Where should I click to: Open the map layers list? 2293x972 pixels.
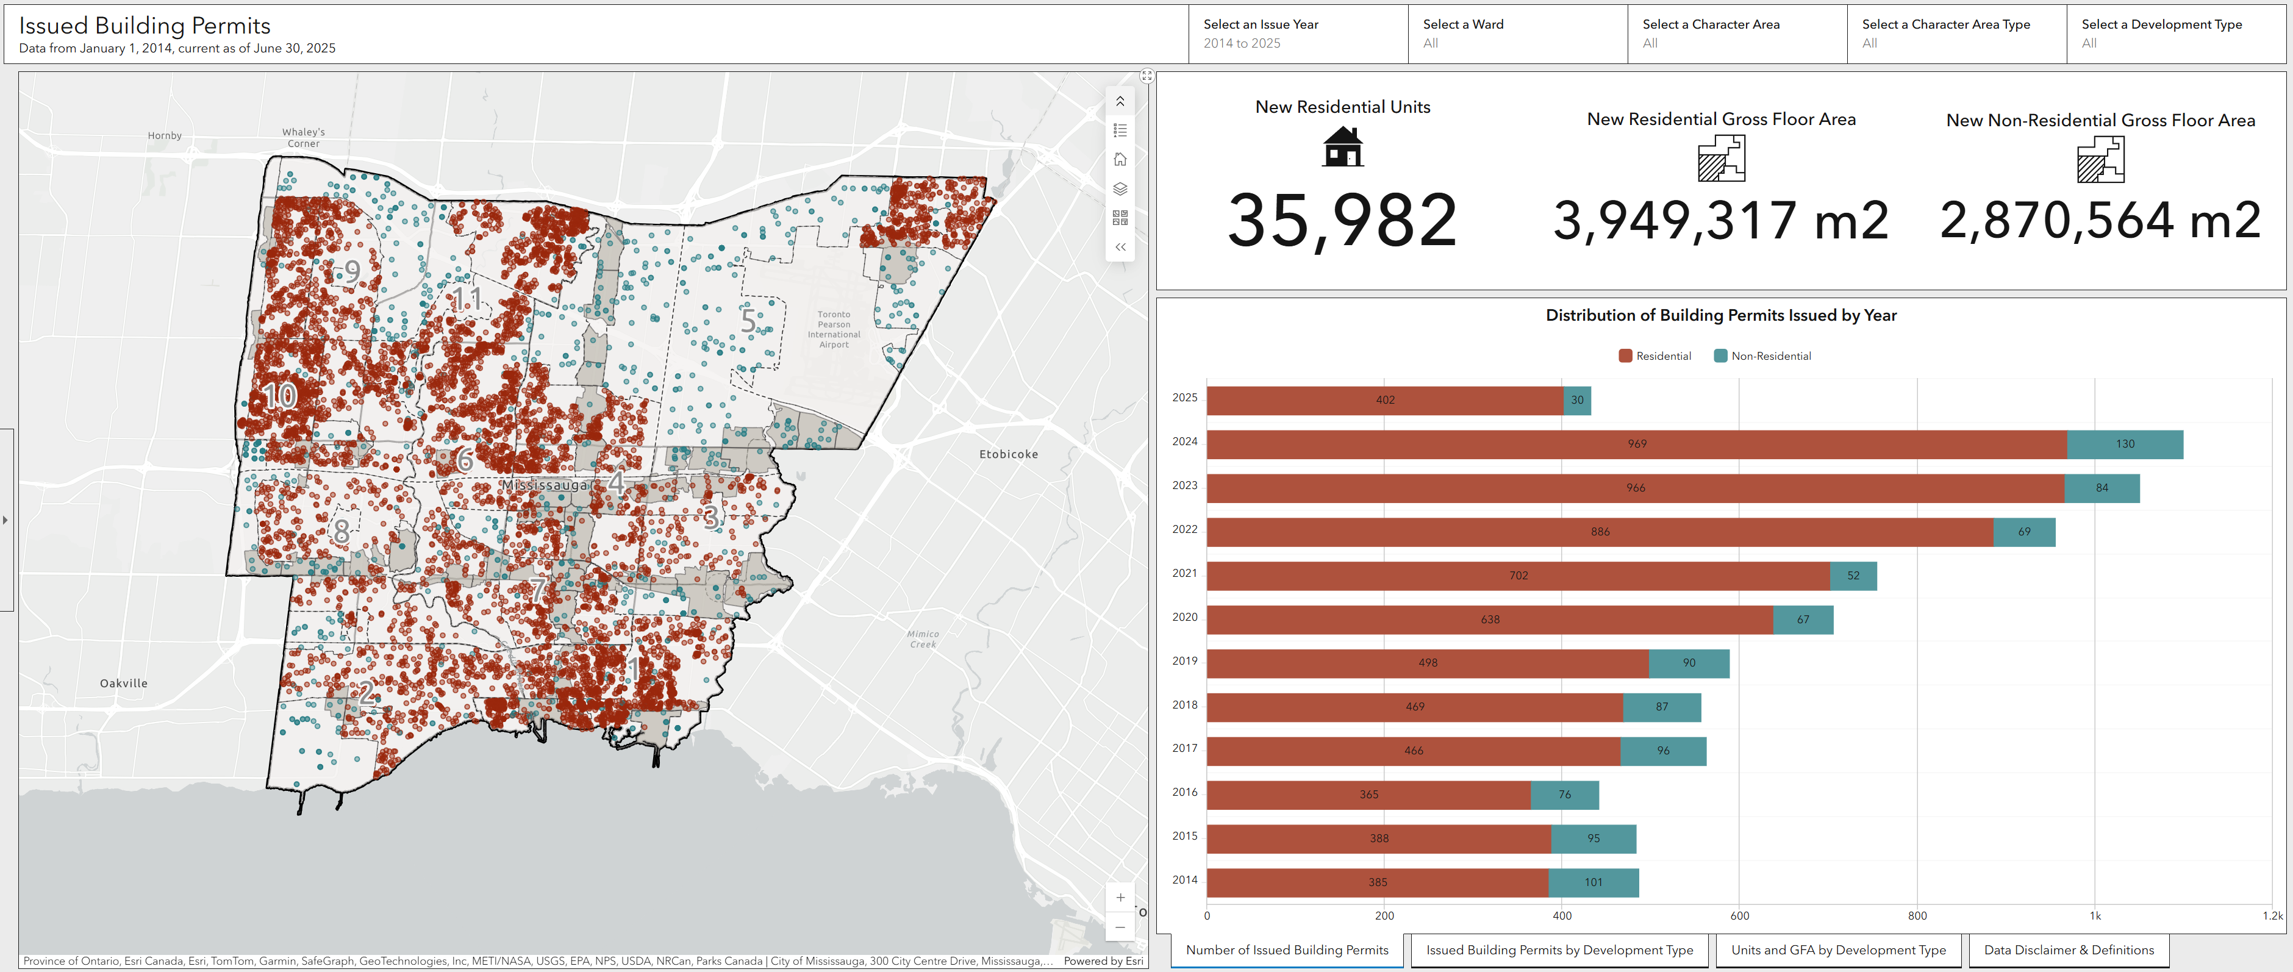pos(1120,188)
